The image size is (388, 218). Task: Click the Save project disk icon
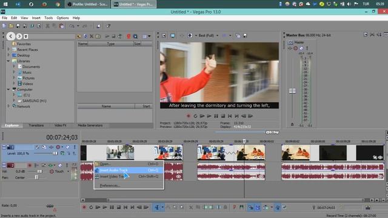(x=18, y=26)
